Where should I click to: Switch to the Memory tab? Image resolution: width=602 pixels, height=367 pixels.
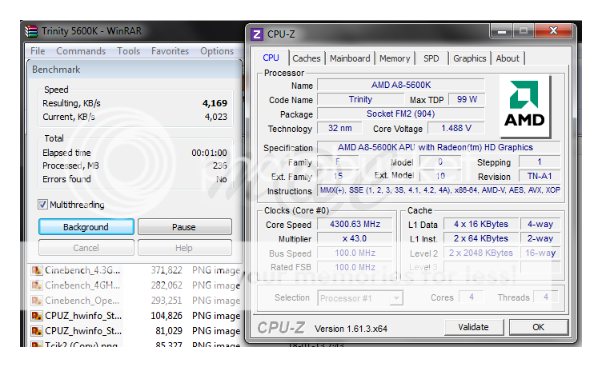[395, 58]
